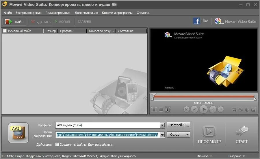Viewport: 260px width, 159px height.
Task: Play the preview video
Action: pyautogui.click(x=204, y=109)
